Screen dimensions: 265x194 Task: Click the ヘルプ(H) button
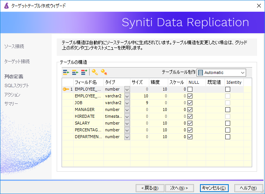248,188
